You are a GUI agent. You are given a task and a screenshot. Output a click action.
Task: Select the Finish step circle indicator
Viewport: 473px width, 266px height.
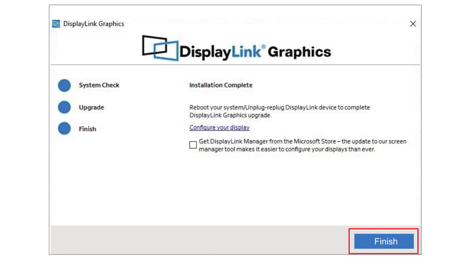pyautogui.click(x=64, y=129)
